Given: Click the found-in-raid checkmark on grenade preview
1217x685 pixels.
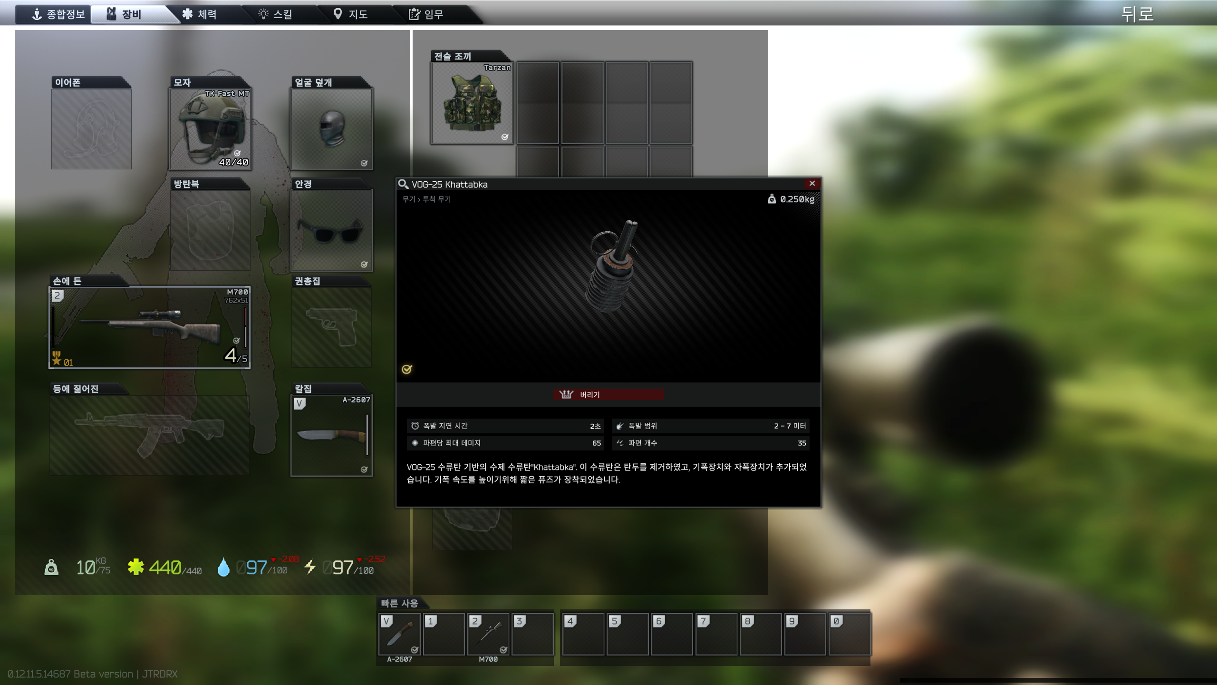Looking at the screenshot, I should coord(407,369).
